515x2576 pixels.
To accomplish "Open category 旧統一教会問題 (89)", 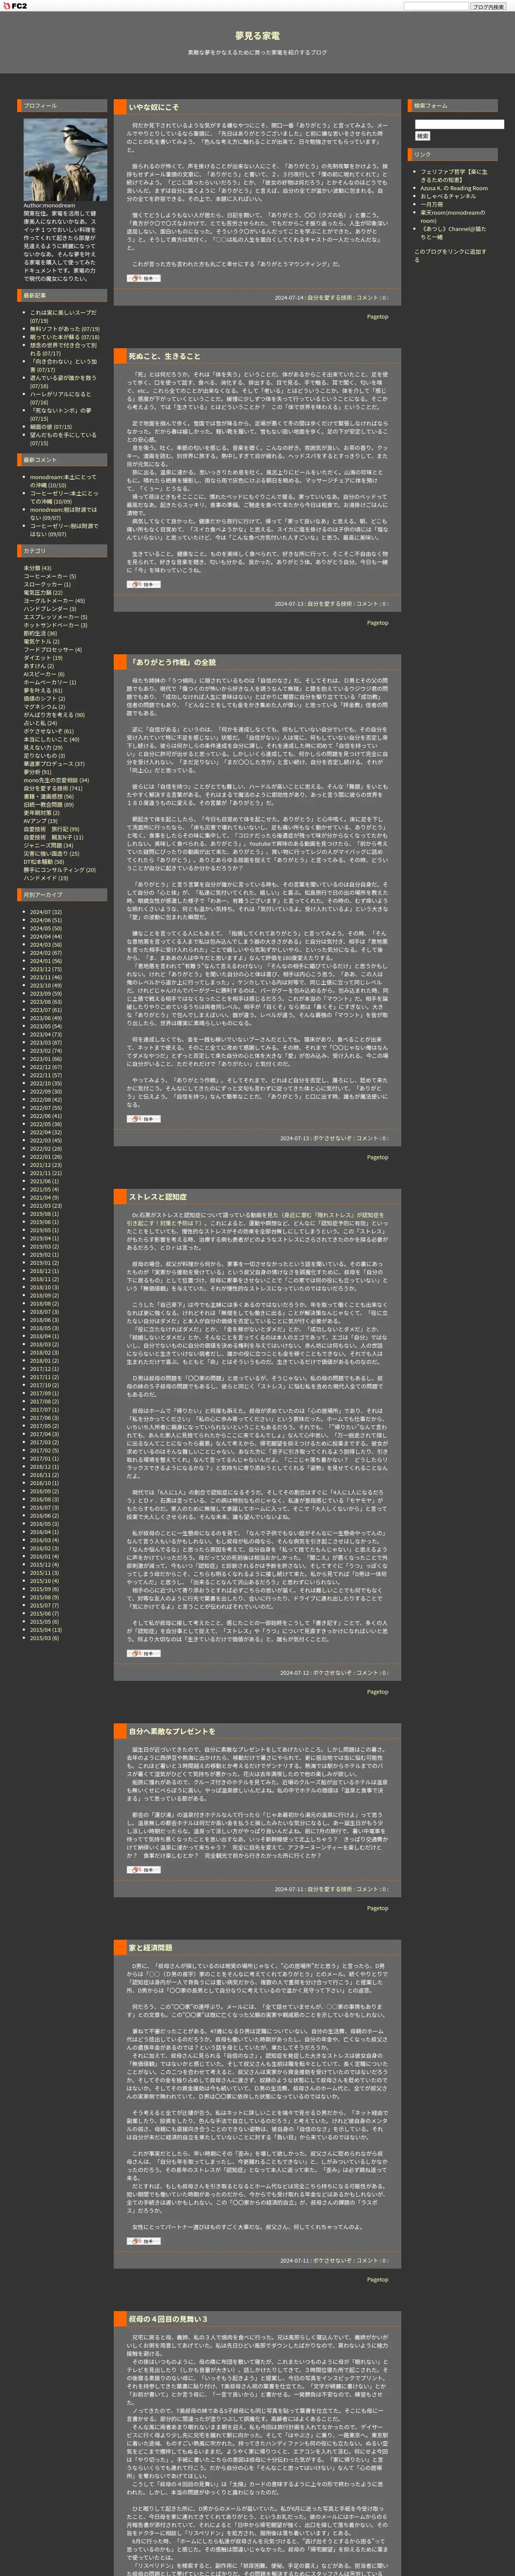I will [x=48, y=804].
